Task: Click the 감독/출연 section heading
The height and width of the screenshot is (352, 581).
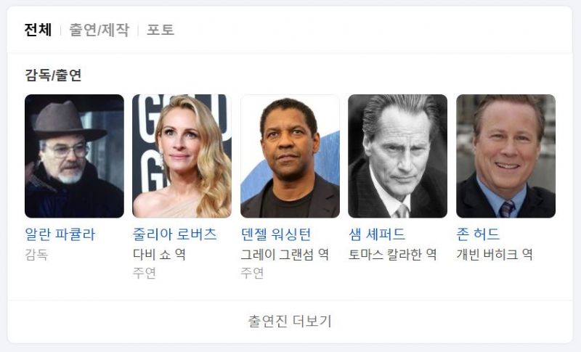Action: coord(53,75)
